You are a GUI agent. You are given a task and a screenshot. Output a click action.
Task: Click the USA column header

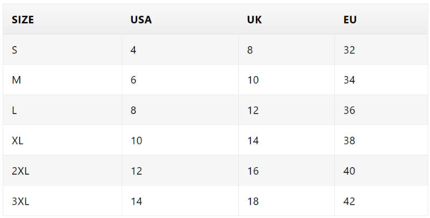141,20
